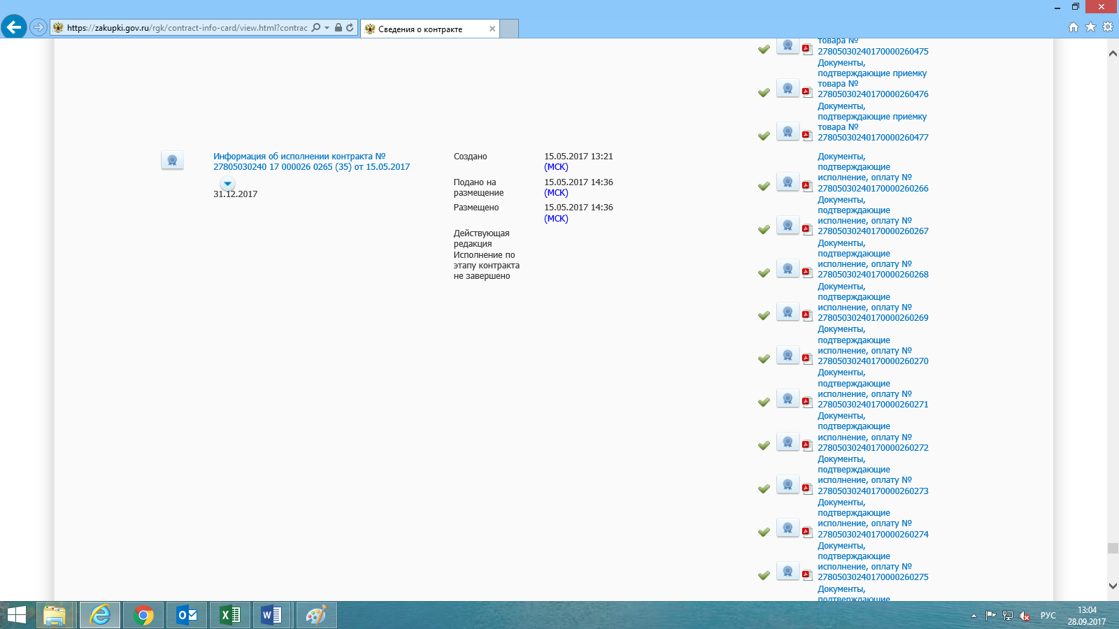Click the РУС language indicator

[x=1048, y=616]
